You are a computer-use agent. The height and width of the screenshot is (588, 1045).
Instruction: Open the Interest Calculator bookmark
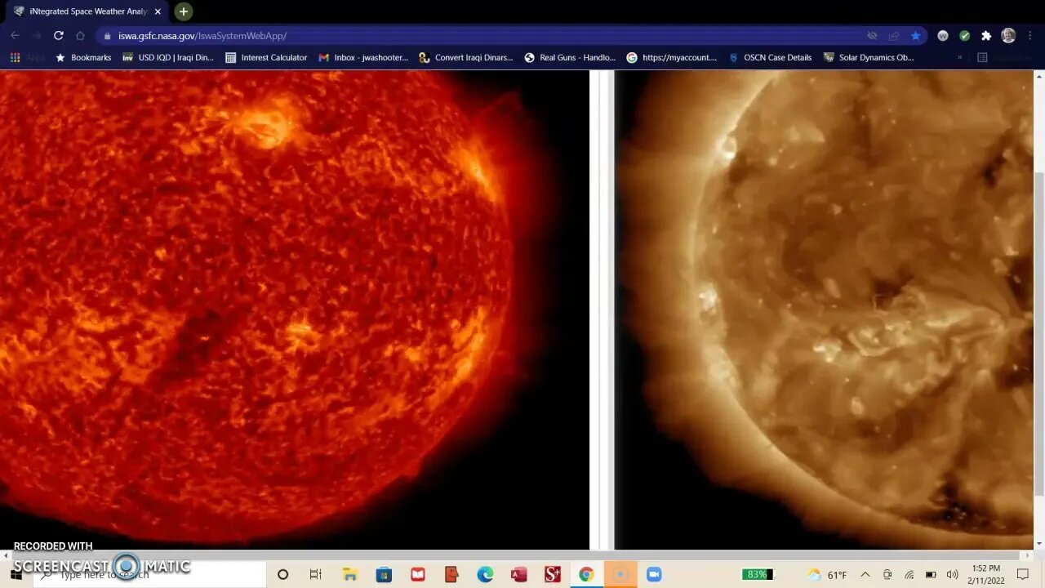coord(267,58)
